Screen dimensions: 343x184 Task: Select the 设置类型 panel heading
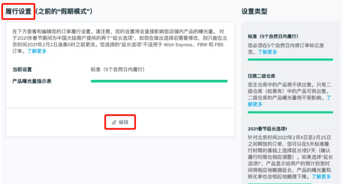coord(254,11)
